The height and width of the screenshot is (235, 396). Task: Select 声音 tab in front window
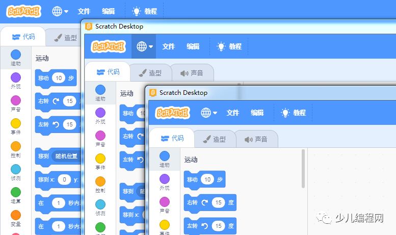point(256,139)
